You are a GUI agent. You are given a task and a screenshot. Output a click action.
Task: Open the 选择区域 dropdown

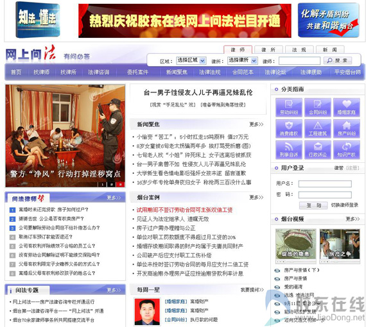(x=191, y=61)
